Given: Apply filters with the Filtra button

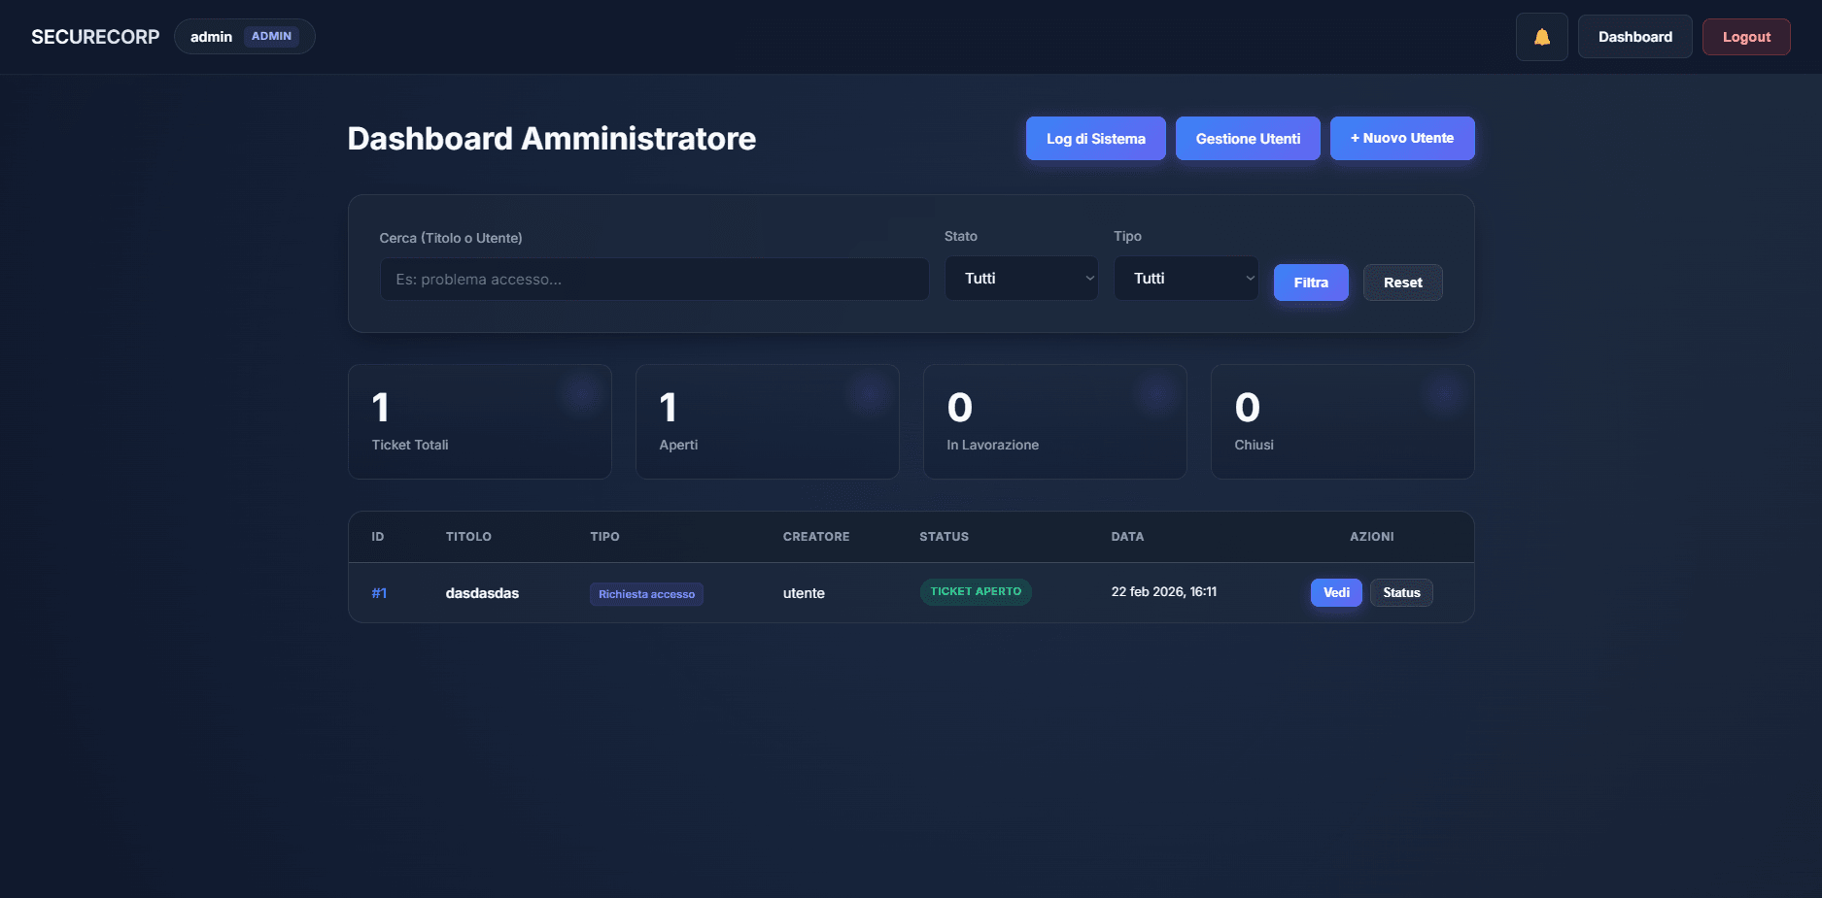Looking at the screenshot, I should pos(1311,283).
